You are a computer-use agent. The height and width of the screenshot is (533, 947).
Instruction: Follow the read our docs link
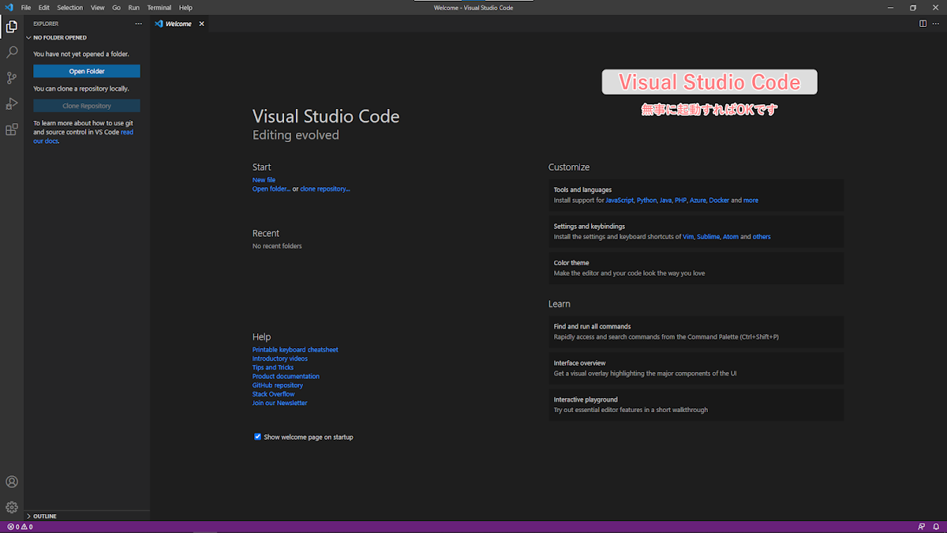coord(83,137)
